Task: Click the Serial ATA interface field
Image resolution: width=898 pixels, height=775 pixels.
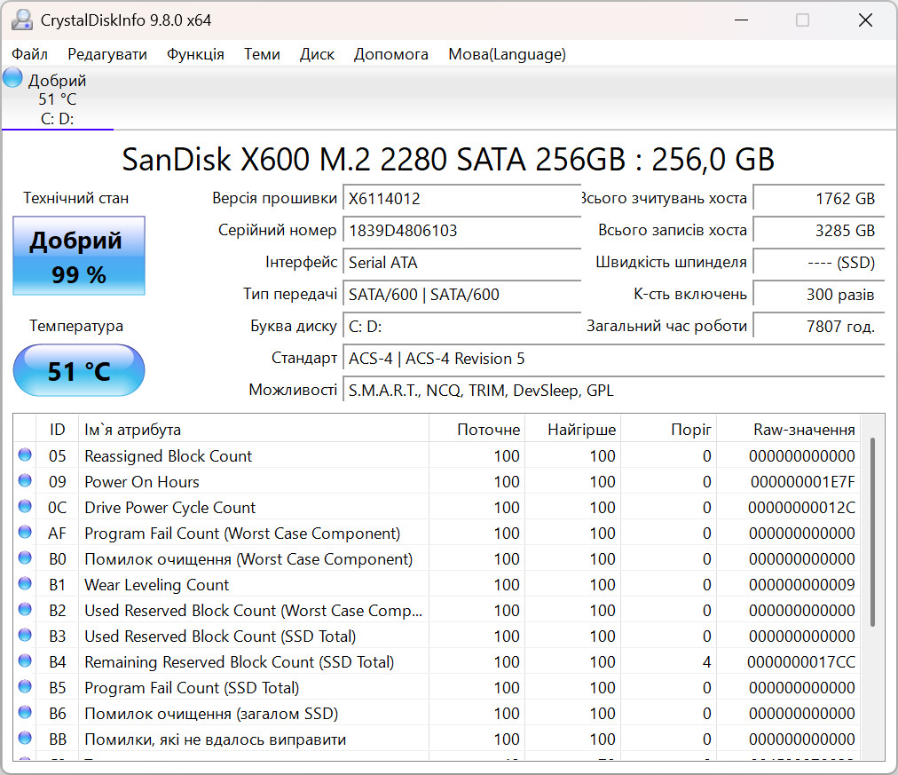Action: click(x=461, y=263)
